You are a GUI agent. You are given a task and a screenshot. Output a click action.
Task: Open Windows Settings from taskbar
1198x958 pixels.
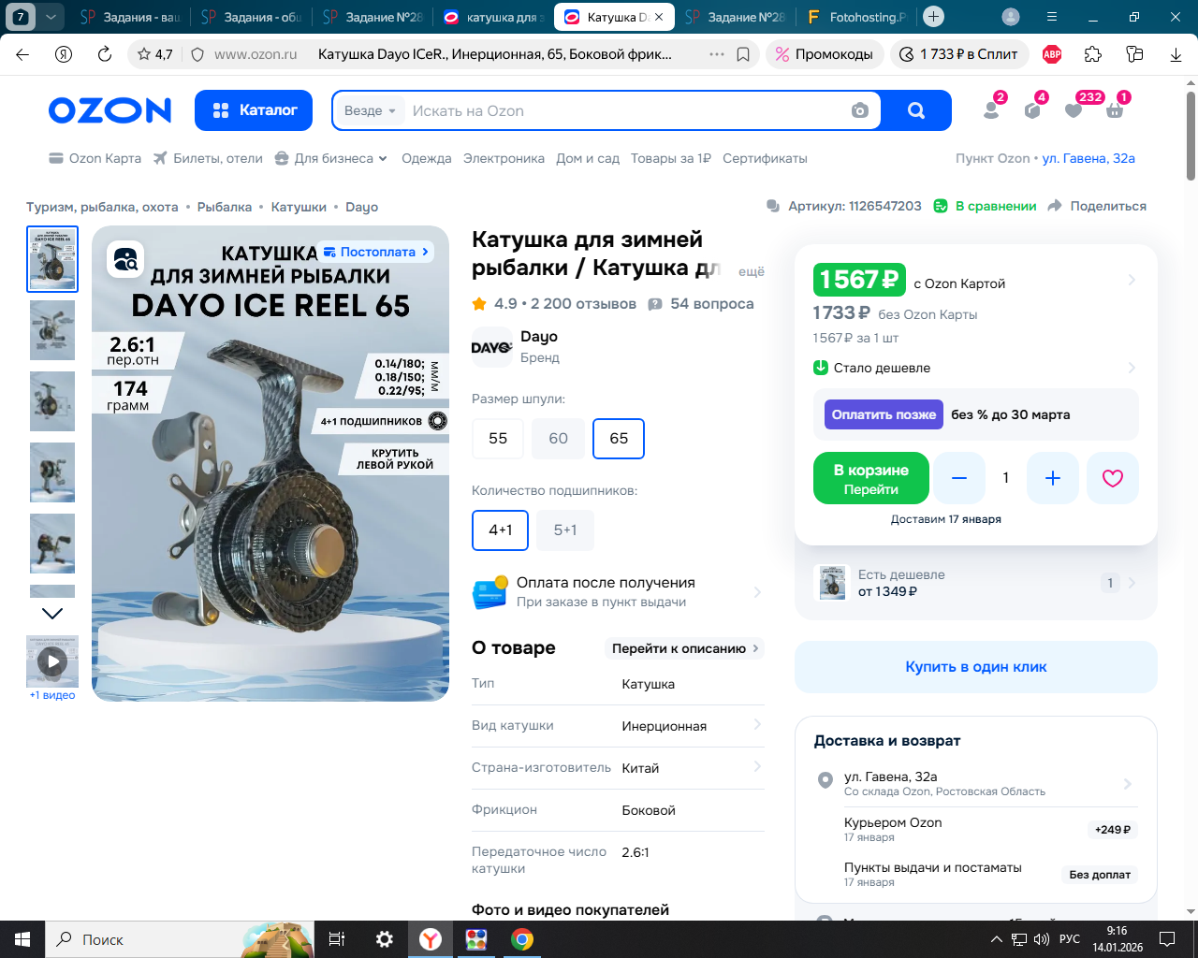[384, 939]
